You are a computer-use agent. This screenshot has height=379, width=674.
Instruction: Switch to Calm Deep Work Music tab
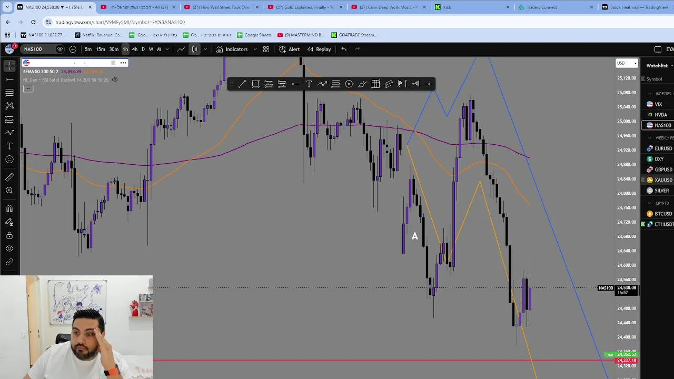pos(389,7)
